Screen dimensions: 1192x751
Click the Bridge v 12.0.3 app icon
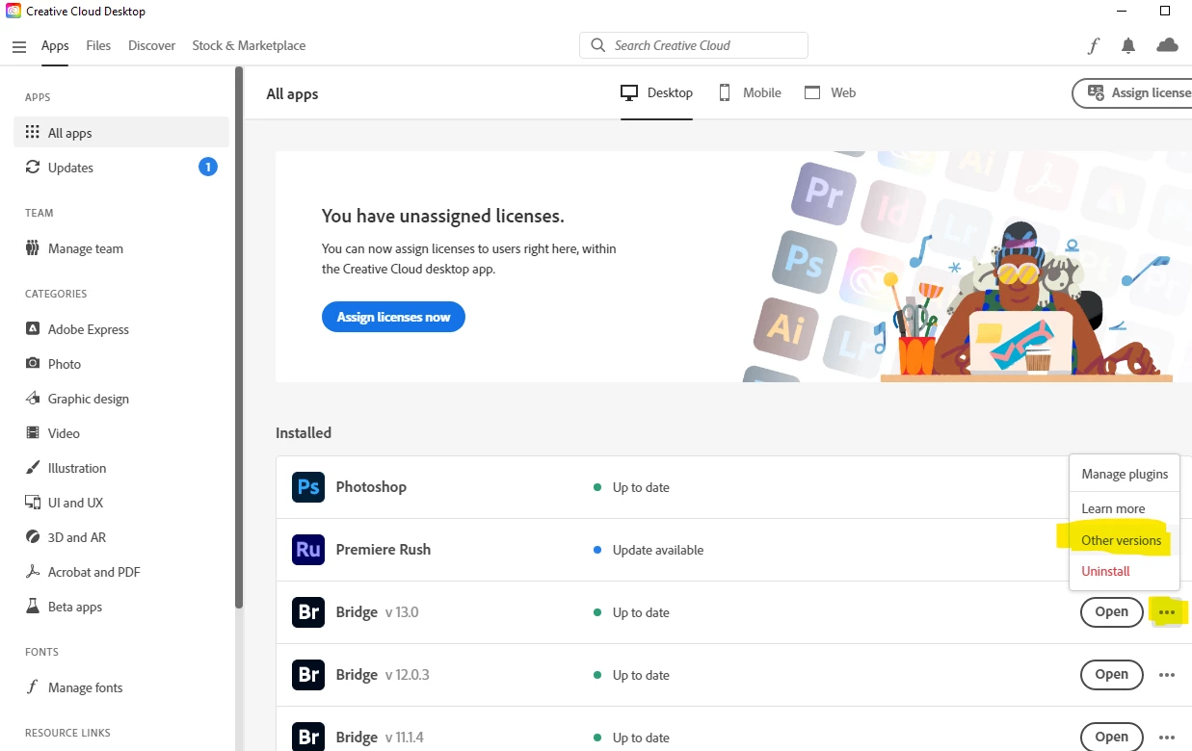[308, 675]
